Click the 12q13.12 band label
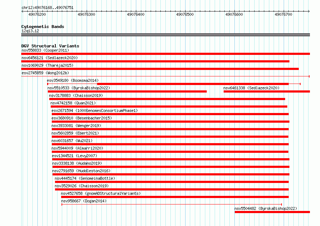 tap(30, 31)
